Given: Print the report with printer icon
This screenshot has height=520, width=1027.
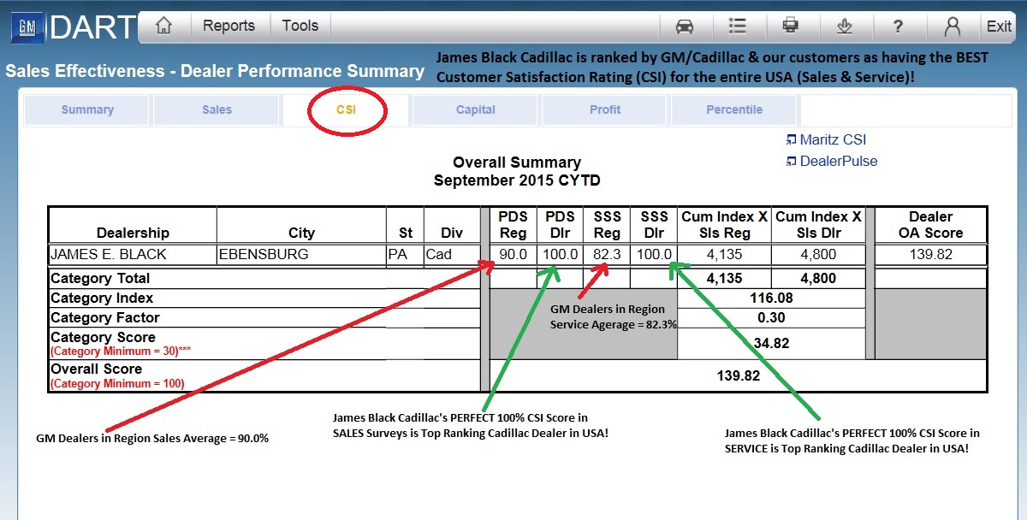Looking at the screenshot, I should coord(791,26).
